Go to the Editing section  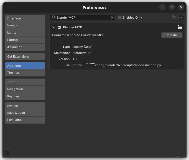[25, 40]
